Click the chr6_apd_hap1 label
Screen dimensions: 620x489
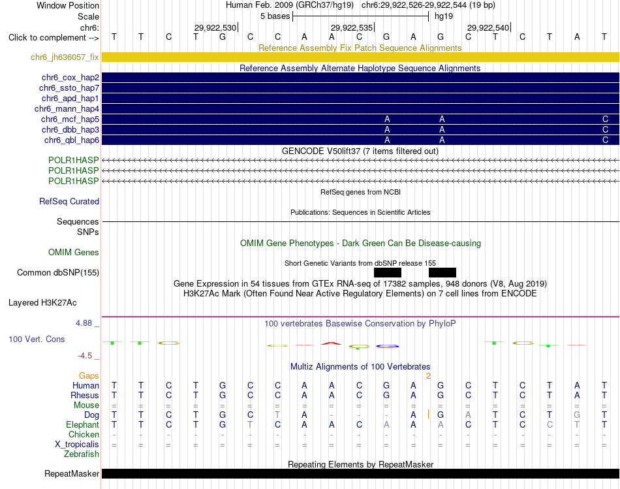tap(70, 98)
